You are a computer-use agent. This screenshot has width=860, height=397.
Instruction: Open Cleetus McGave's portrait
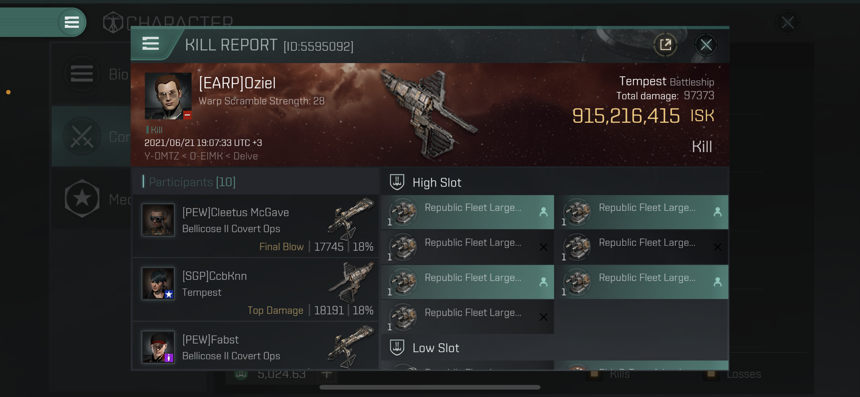[x=158, y=220]
